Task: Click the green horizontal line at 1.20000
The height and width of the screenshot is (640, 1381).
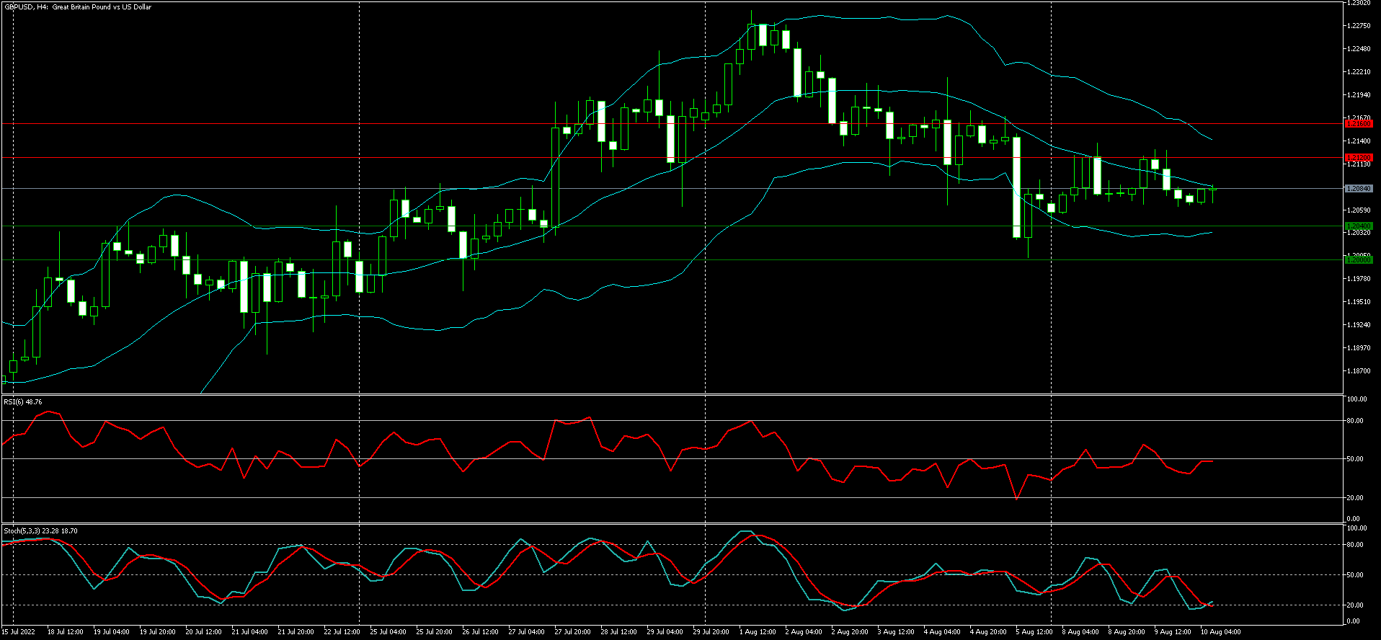Action: (x=672, y=259)
